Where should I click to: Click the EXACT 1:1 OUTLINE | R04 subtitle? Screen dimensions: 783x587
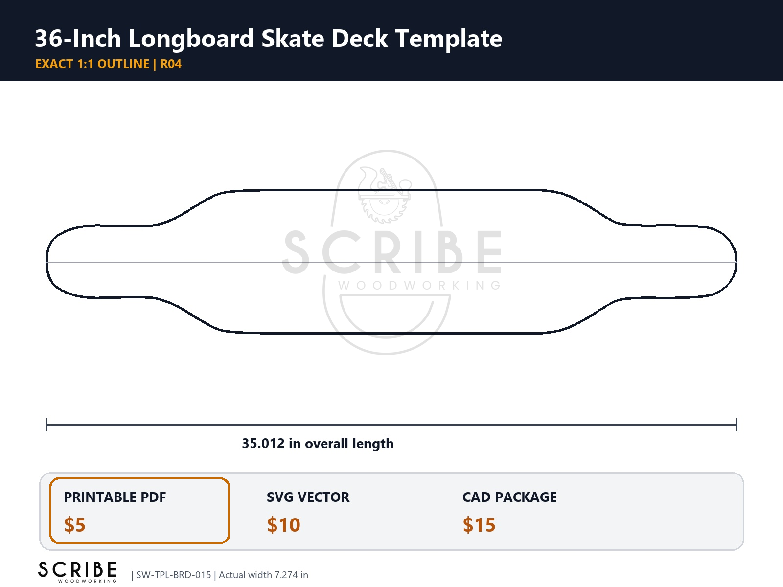109,64
